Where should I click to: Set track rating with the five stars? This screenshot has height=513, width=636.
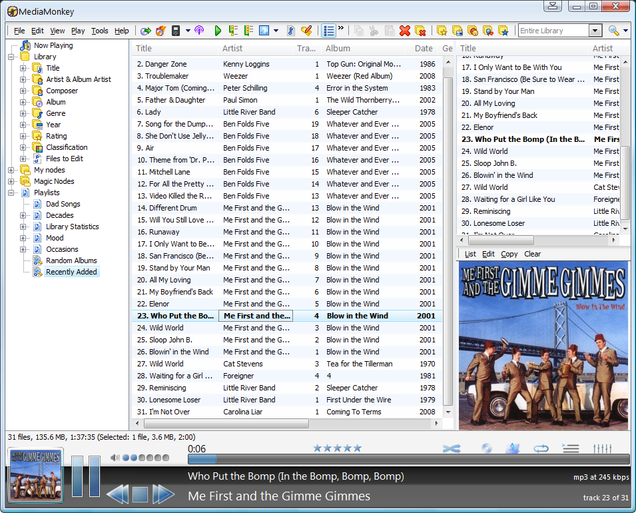(337, 448)
